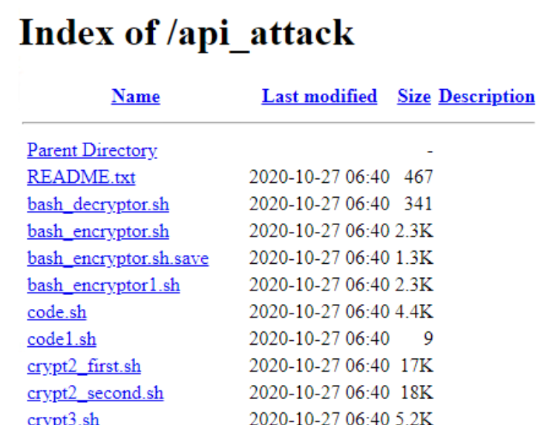Image resolution: width=544 pixels, height=425 pixels.
Task: Sort files by Last modified header
Action: [319, 97]
